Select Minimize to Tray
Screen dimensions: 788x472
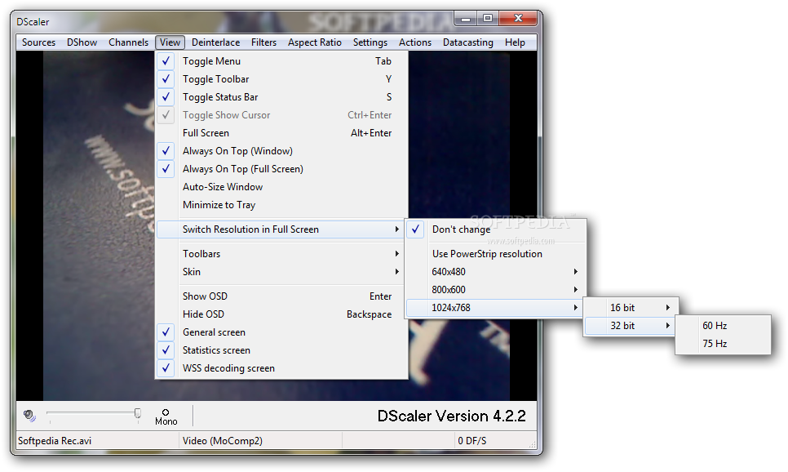[281, 205]
